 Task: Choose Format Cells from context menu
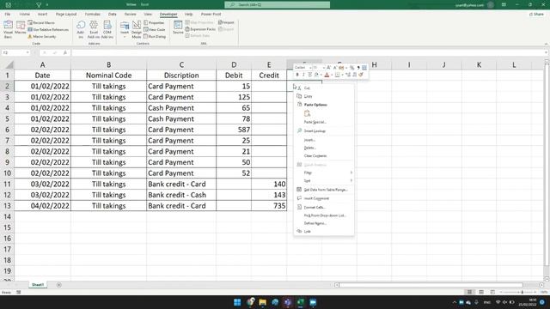click(323, 208)
